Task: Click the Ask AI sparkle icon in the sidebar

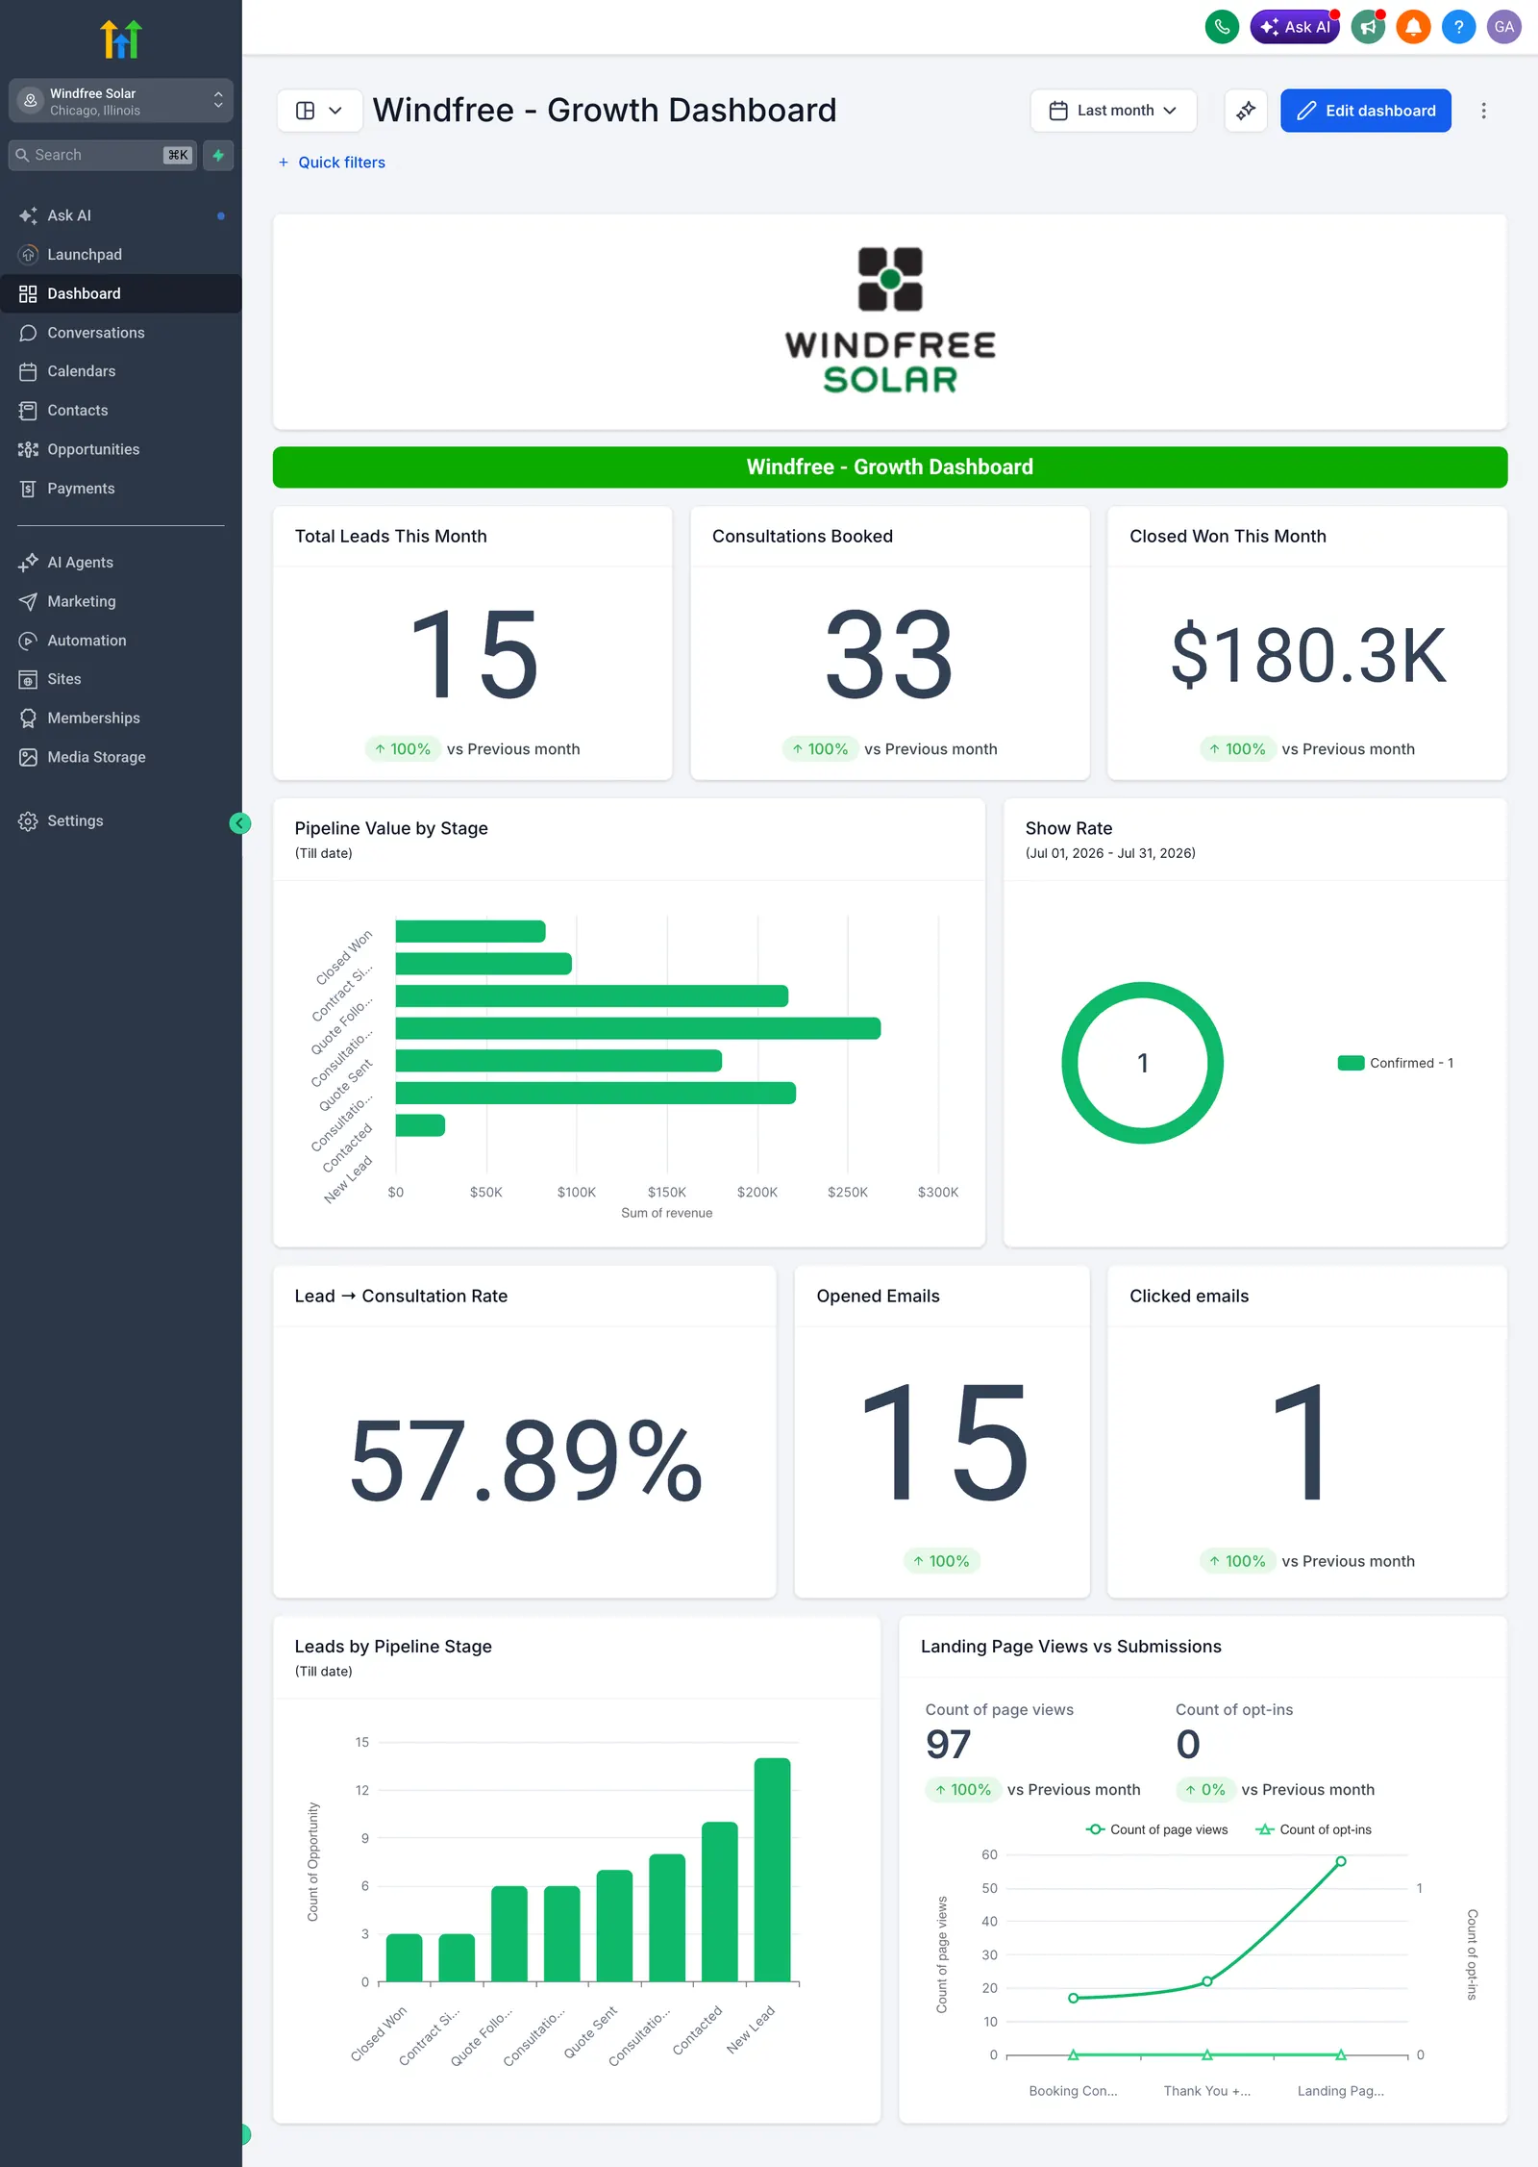Action: click(x=28, y=215)
